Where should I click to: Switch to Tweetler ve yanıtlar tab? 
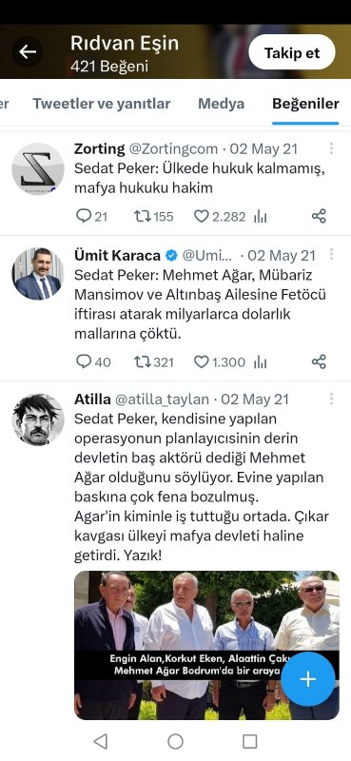pyautogui.click(x=102, y=104)
